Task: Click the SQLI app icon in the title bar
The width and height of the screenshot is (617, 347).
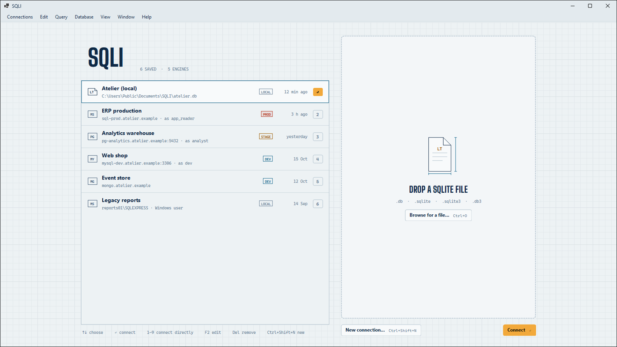Action: point(7,6)
